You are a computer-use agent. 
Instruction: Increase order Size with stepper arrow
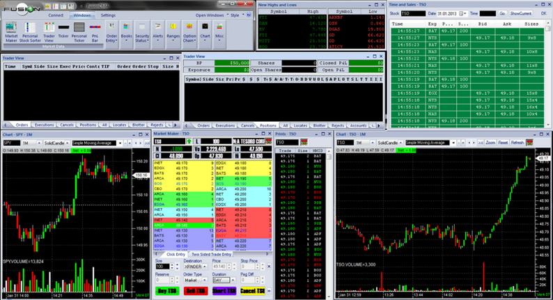click(x=172, y=265)
